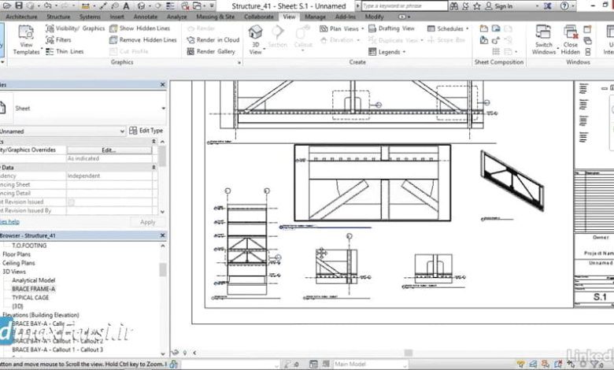
Task: Click Visibility/Graphics Overrides Edit button
Action: [x=109, y=150]
